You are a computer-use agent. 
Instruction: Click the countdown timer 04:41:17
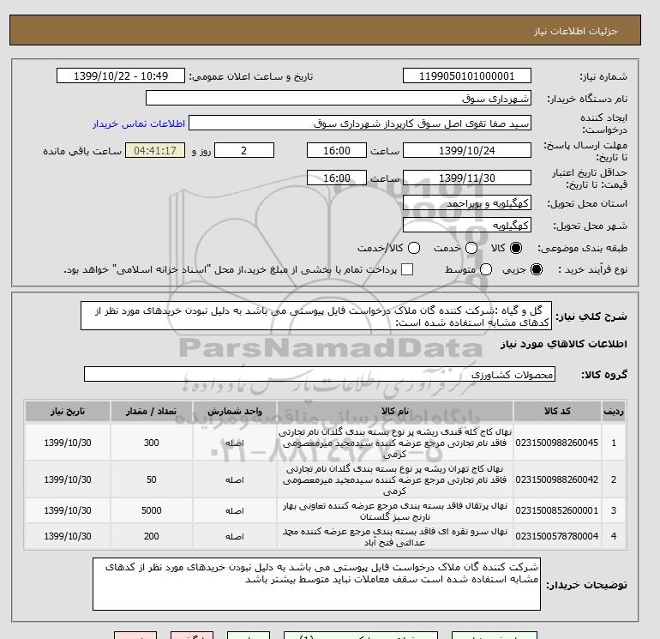(155, 150)
